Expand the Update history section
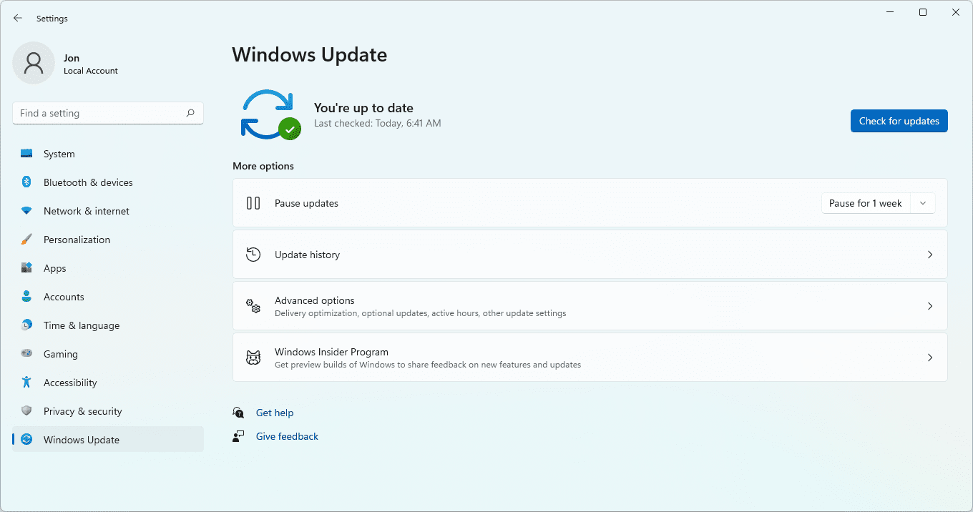 coord(590,254)
